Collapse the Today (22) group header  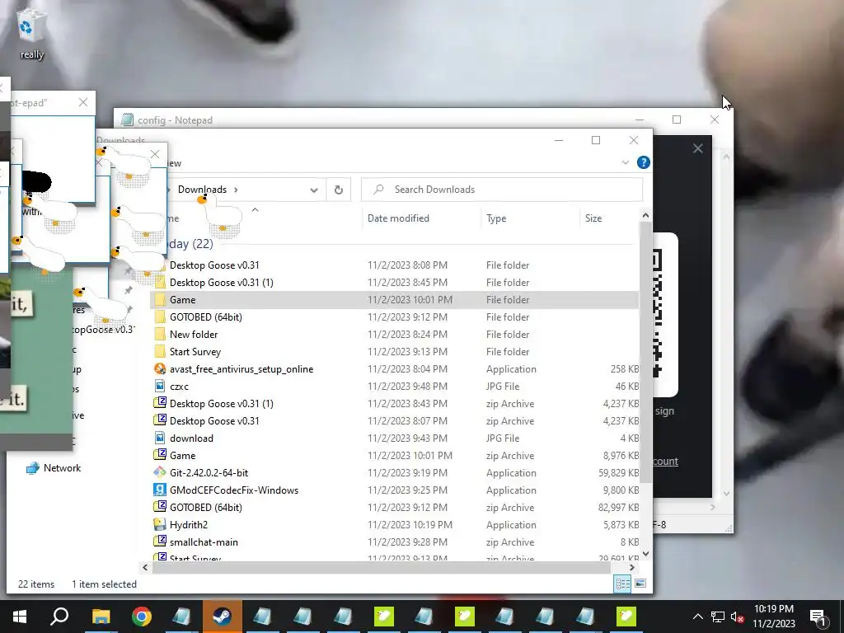click(x=191, y=244)
